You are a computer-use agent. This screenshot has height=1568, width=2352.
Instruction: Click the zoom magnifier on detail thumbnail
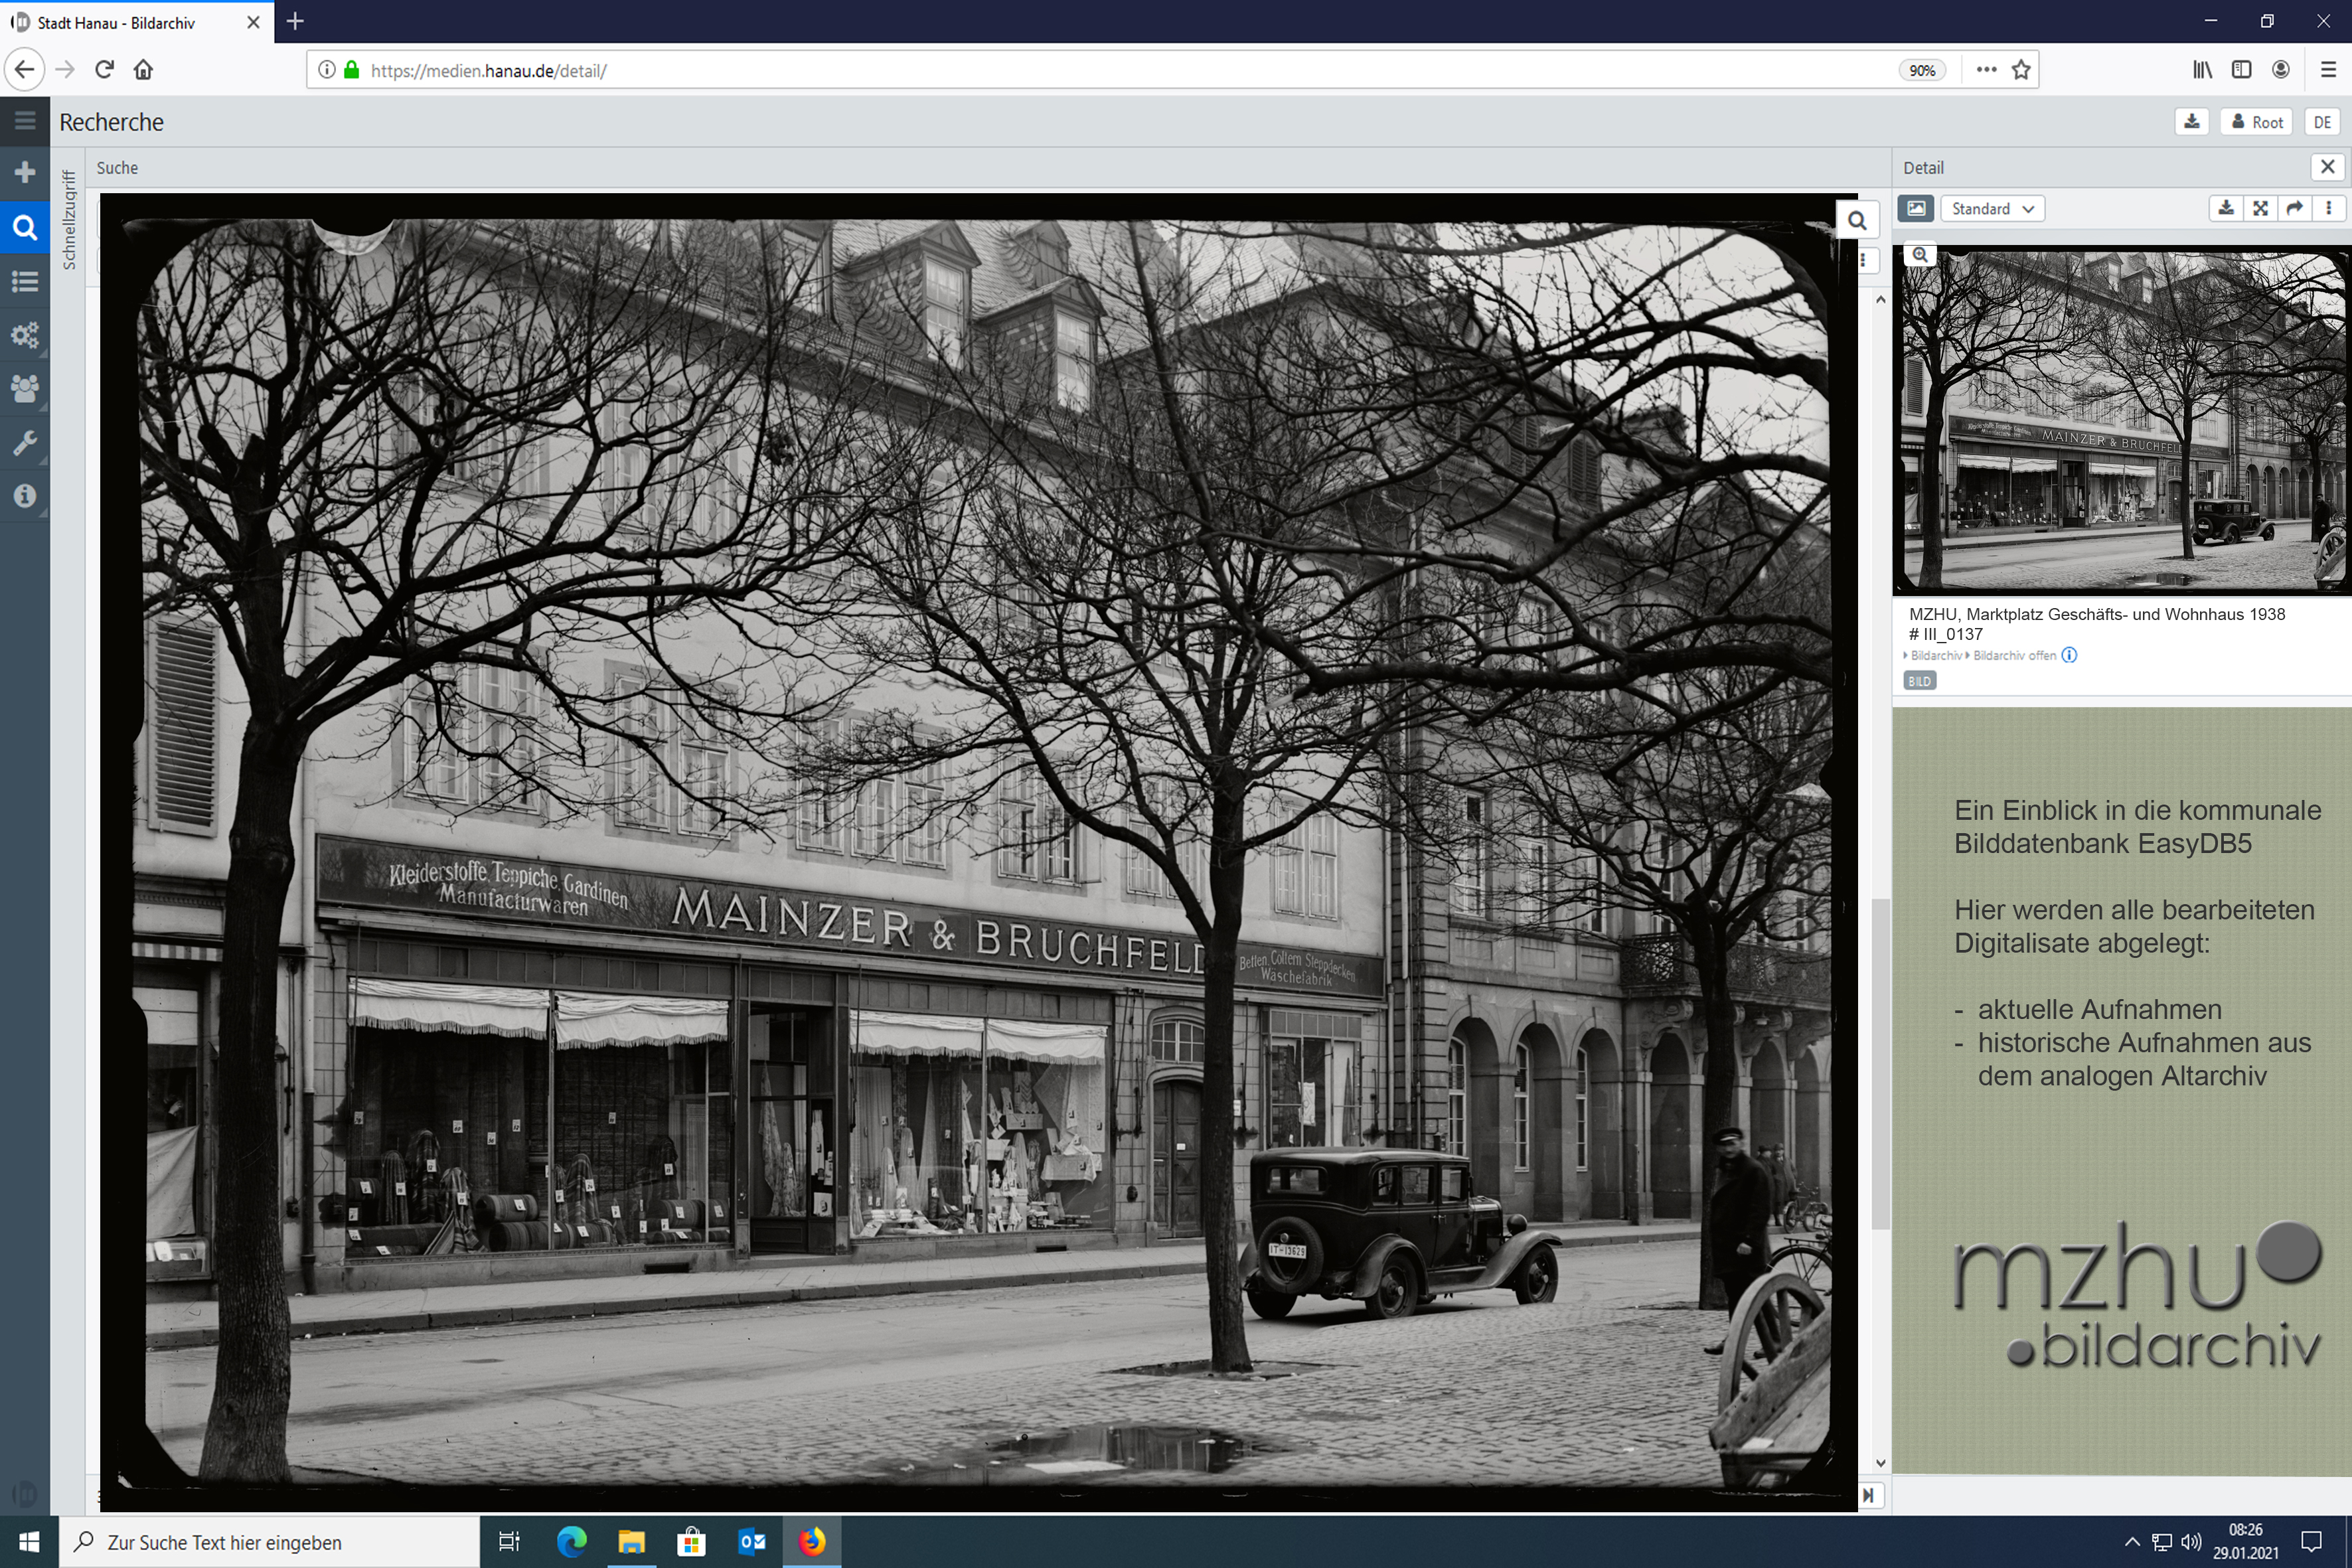1920,255
